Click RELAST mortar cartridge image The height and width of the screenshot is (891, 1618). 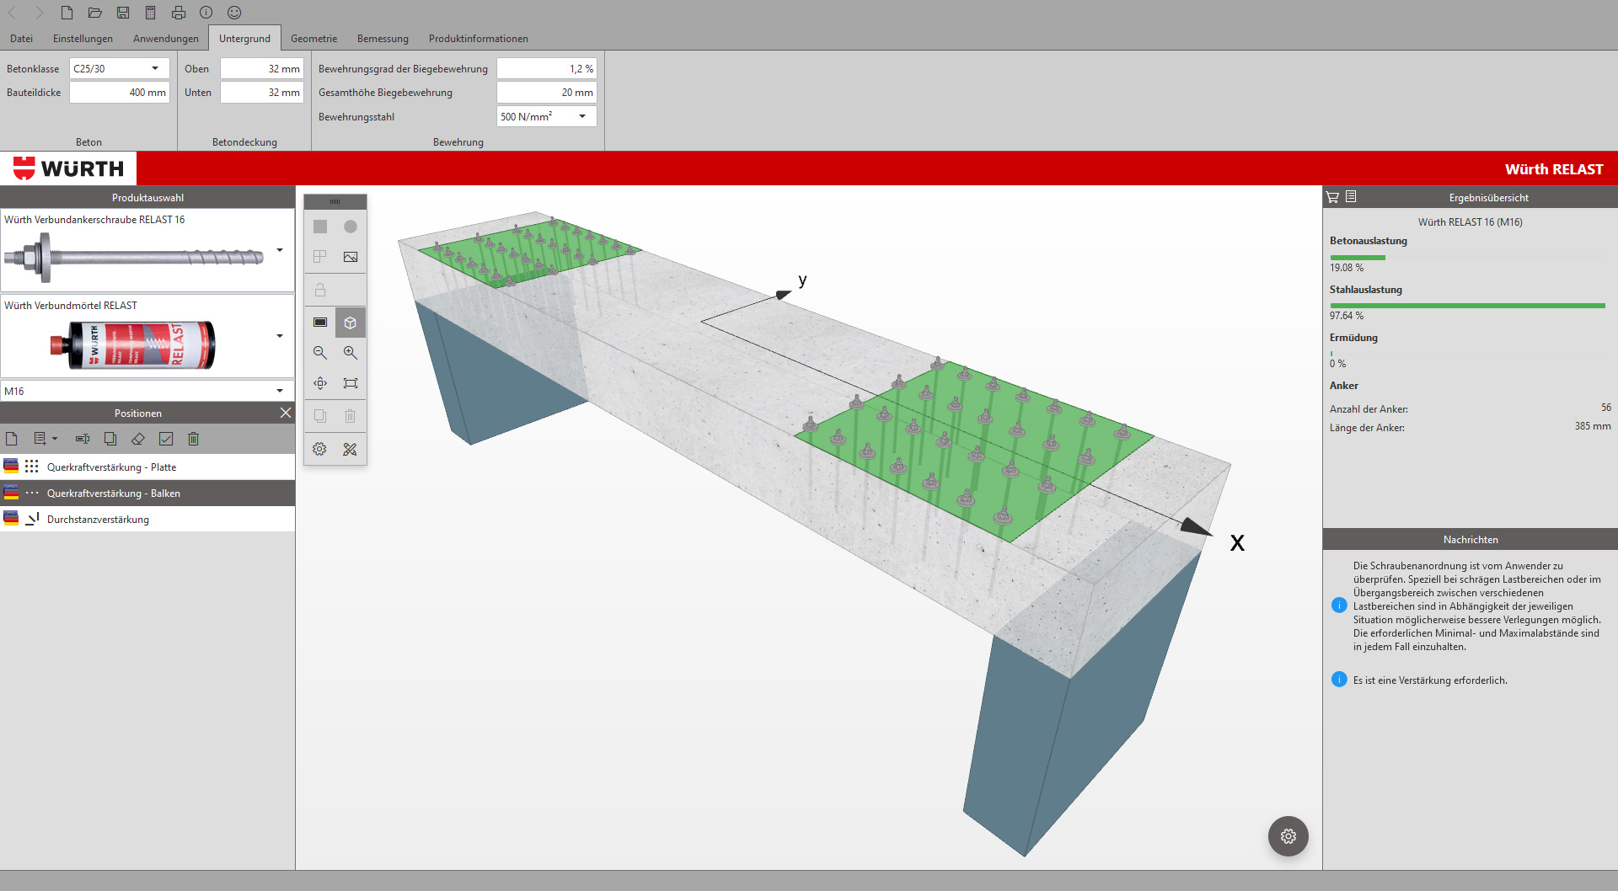click(x=133, y=344)
